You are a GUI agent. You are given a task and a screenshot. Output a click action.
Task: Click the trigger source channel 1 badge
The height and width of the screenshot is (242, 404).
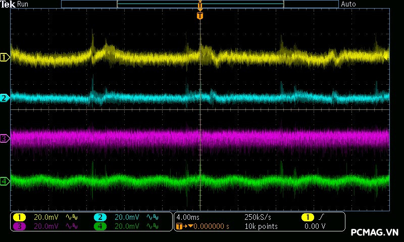[x=307, y=217]
